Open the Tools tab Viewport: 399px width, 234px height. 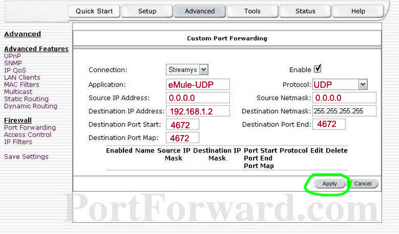[252, 11]
